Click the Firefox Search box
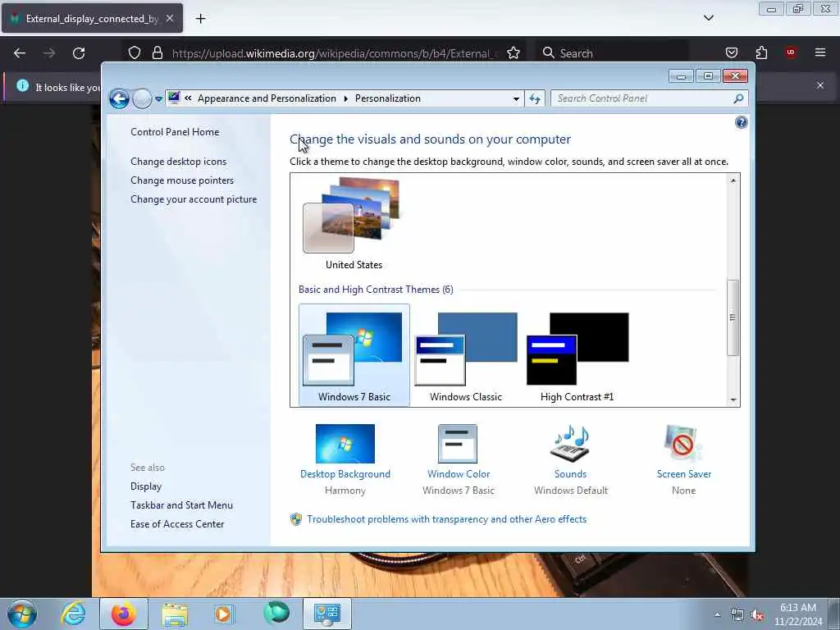Screen dimensions: 840x630 click(x=612, y=53)
